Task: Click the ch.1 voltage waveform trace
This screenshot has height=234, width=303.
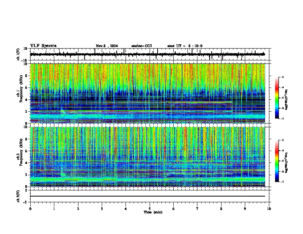Action: 147,54
